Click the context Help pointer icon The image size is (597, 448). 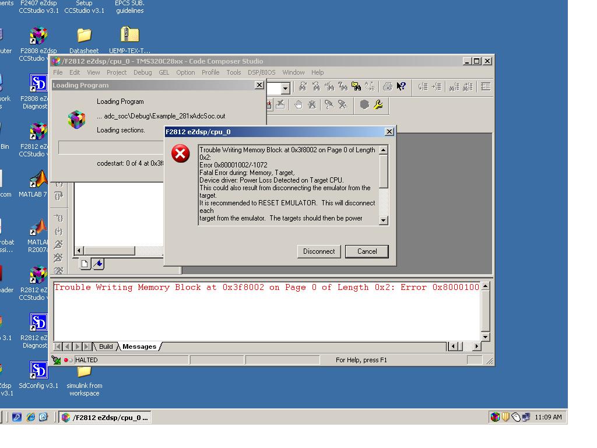401,86
